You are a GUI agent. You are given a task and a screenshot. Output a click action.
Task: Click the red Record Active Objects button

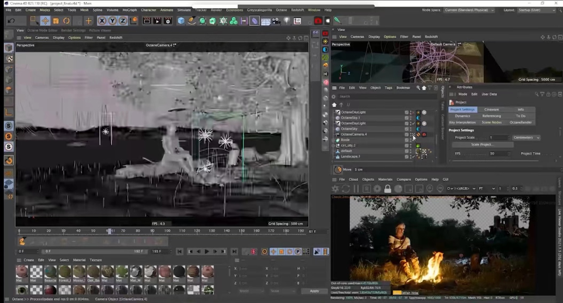pos(254,252)
